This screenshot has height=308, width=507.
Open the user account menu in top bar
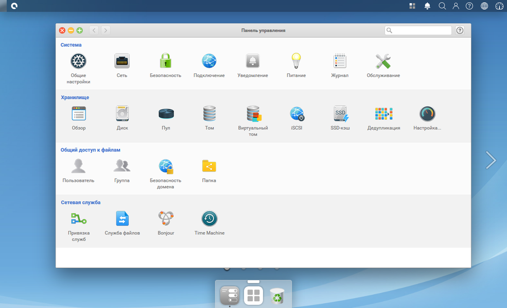456,6
